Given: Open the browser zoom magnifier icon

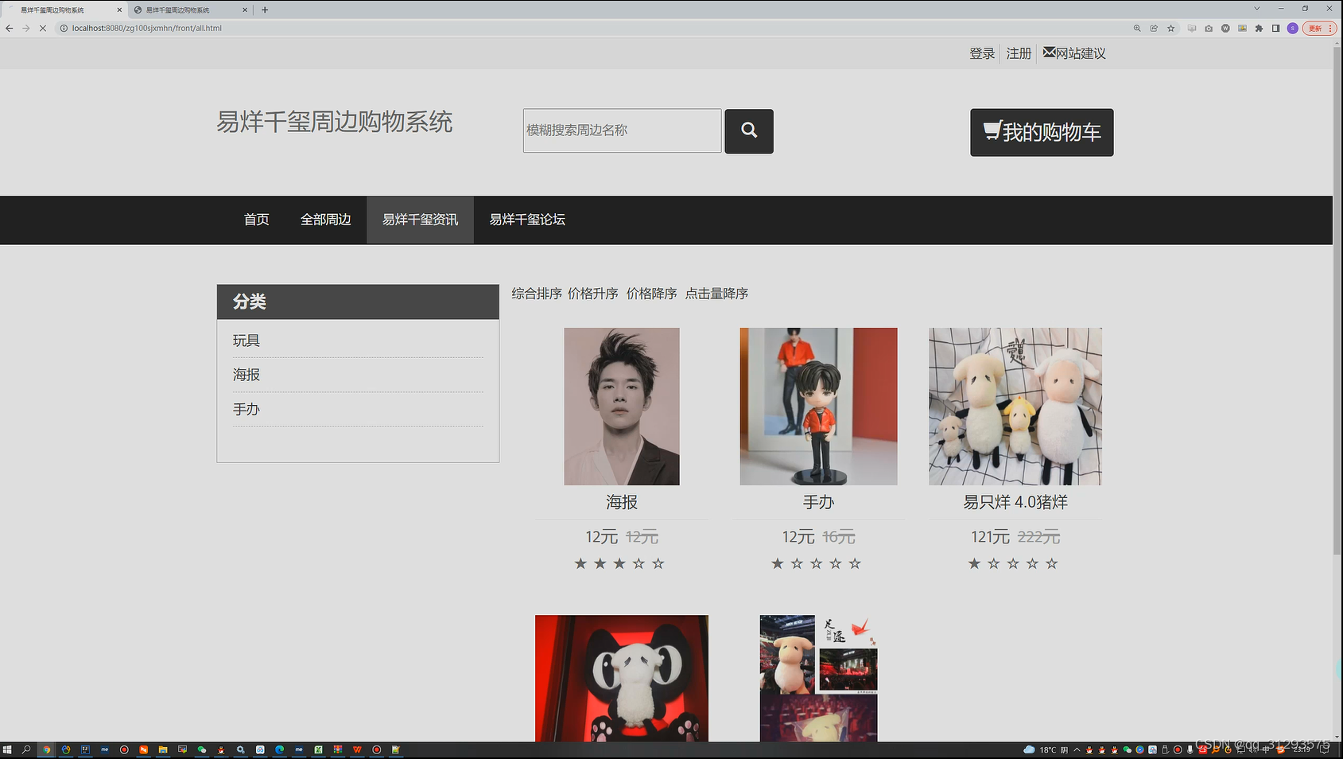Looking at the screenshot, I should point(1137,28).
